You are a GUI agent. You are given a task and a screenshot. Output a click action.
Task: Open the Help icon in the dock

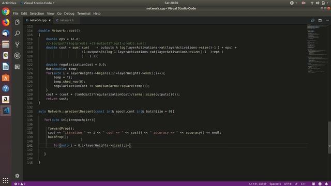point(6,88)
